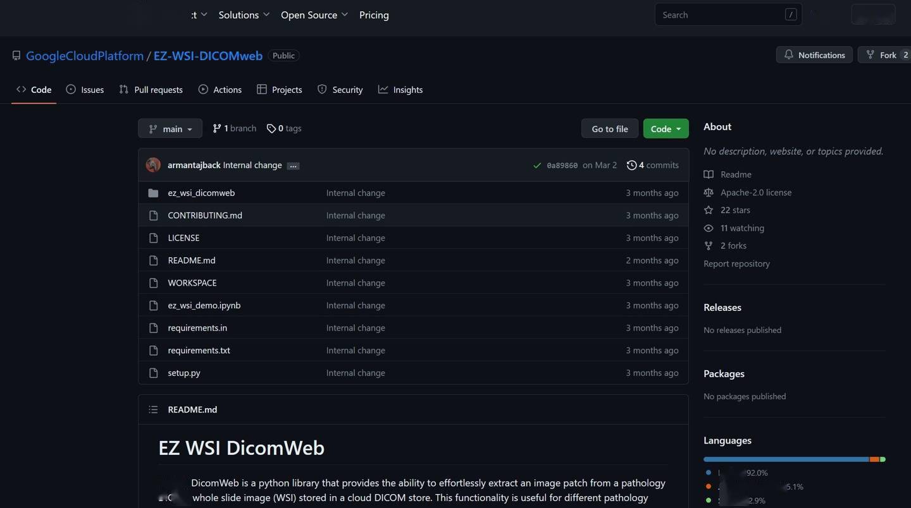Click the blue segment of languages bar
The height and width of the screenshot is (508, 911).
786,459
